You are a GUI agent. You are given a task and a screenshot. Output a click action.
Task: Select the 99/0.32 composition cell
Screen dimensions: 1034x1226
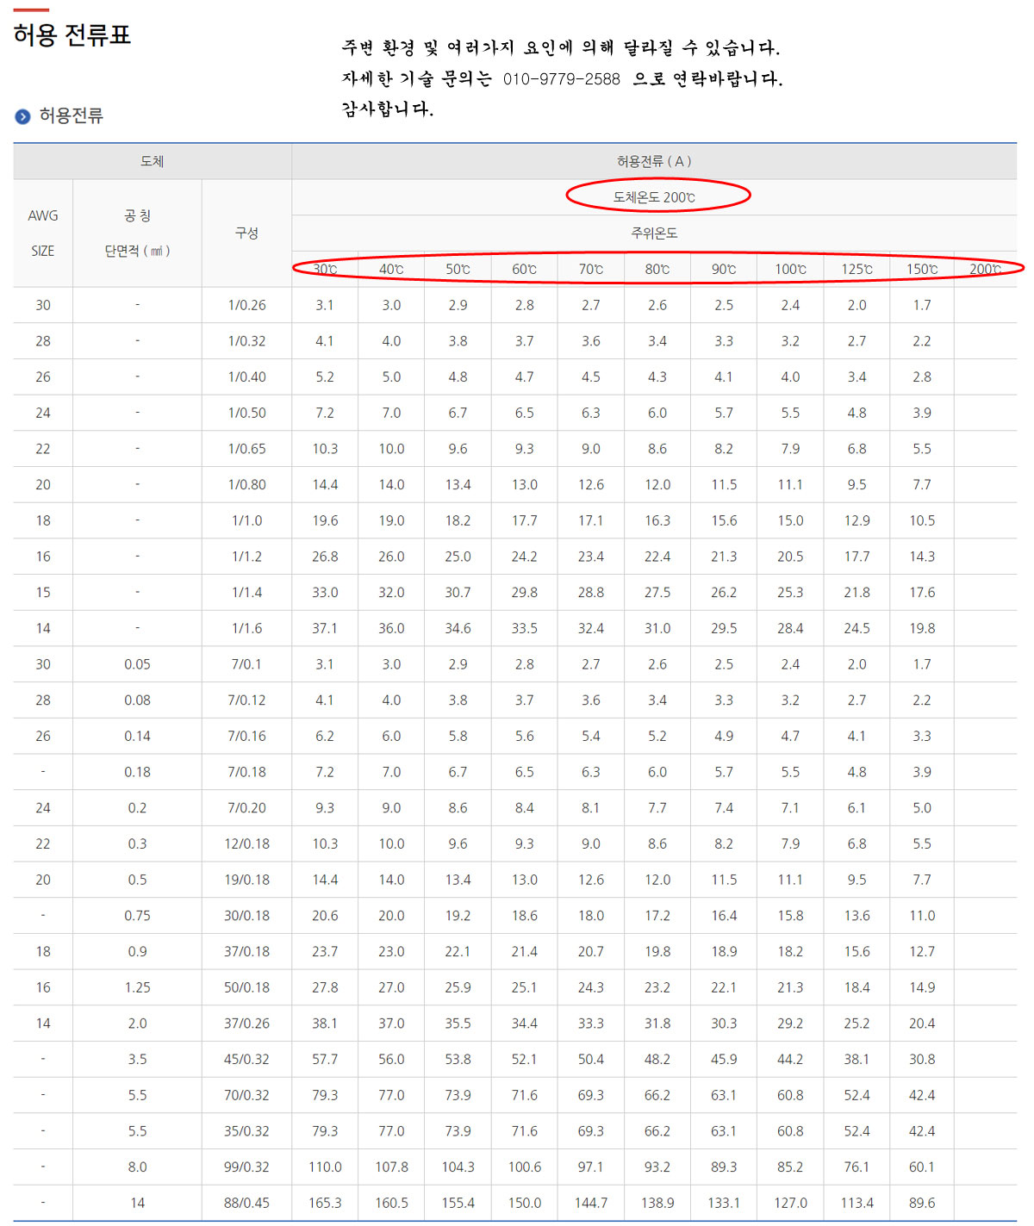(x=246, y=1167)
